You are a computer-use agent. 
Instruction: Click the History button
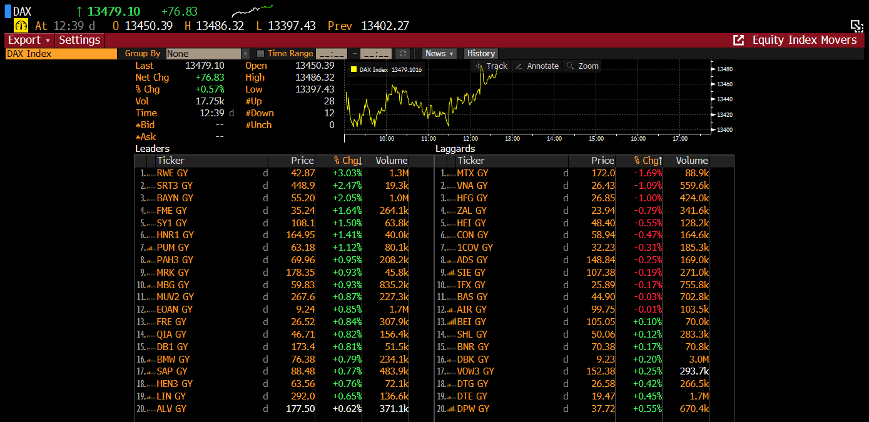point(480,54)
